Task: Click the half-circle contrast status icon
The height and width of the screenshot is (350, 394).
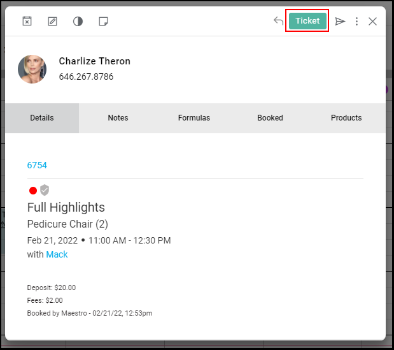Action: tap(78, 22)
